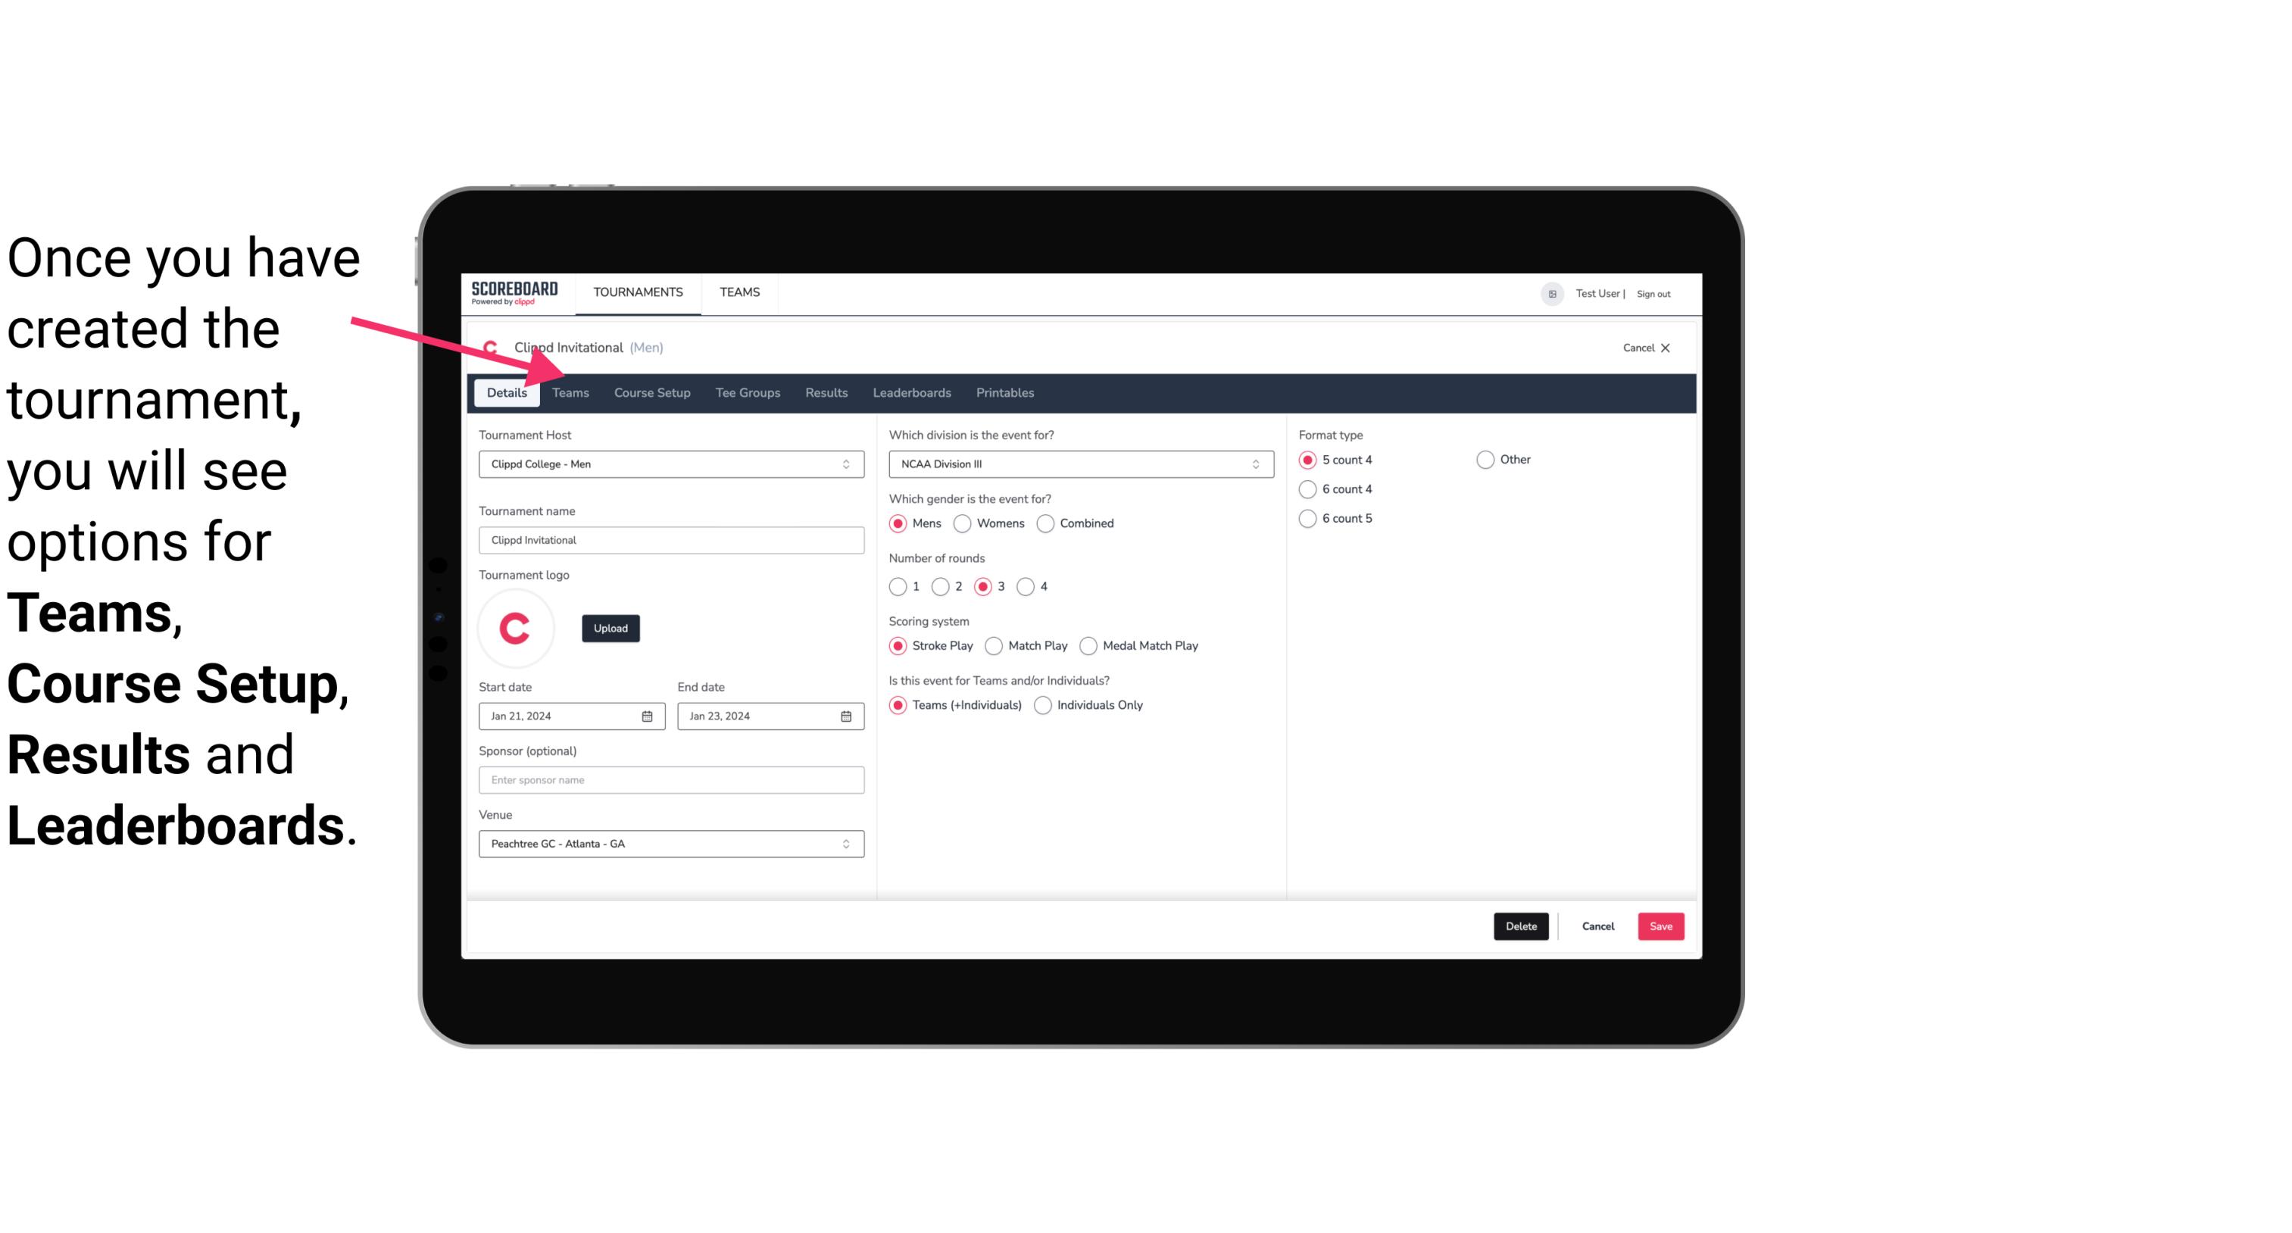Select Match Play scoring system
The height and width of the screenshot is (1233, 2292).
coord(995,645)
